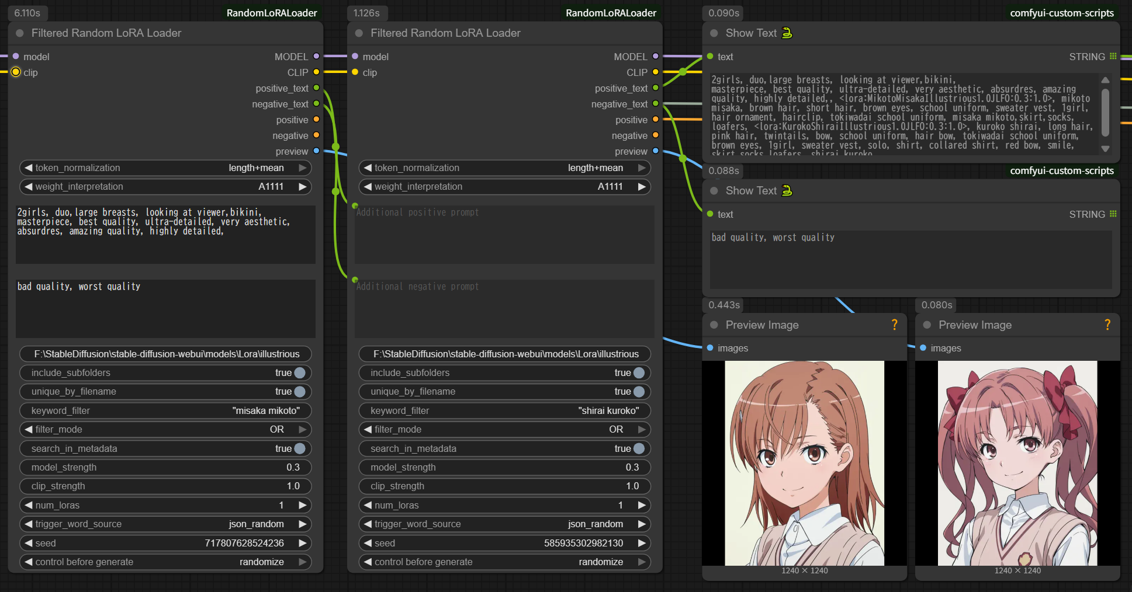Click the preview output socket on first loader
Screen dimensions: 1132x592
pos(316,151)
